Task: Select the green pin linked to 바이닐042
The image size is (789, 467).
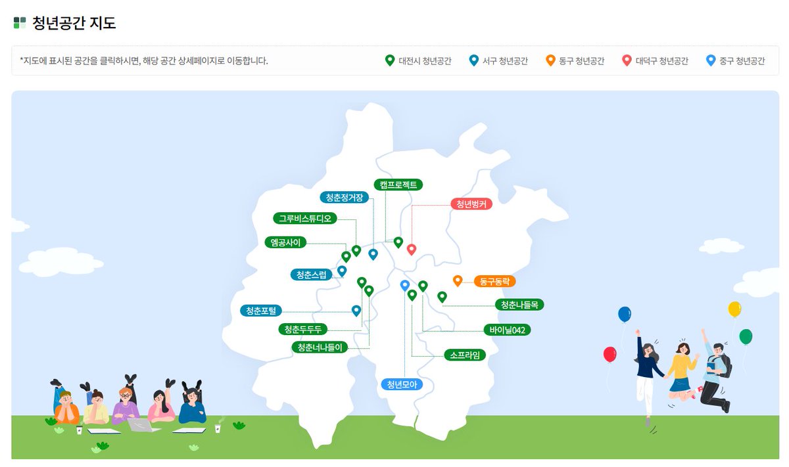Action: coord(423,286)
